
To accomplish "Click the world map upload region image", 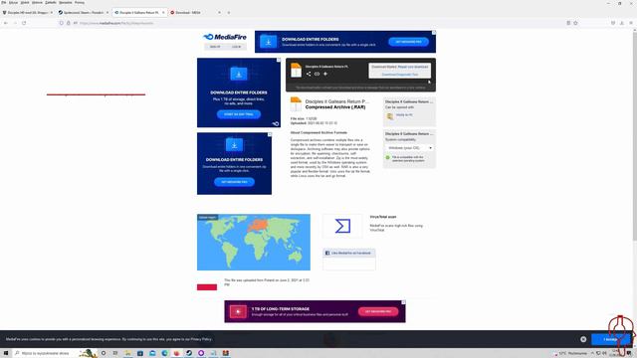I will pos(254,243).
